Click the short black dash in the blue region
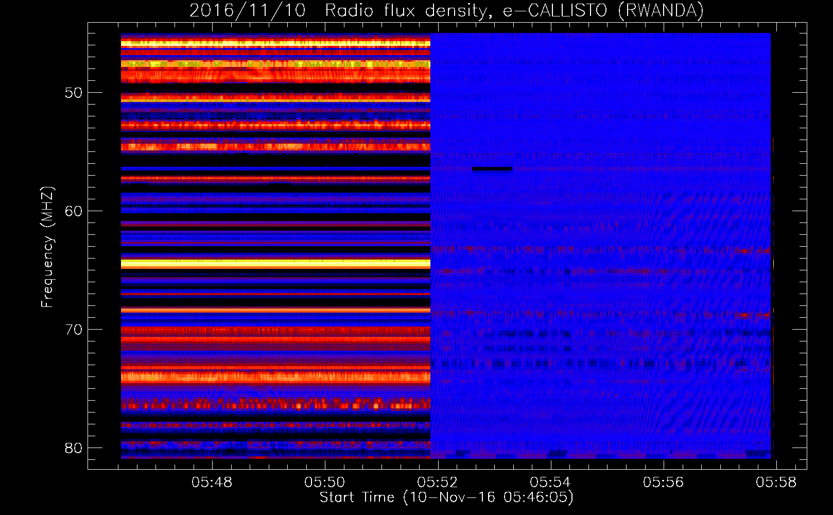Screen dimensions: 833x515 tap(492, 169)
